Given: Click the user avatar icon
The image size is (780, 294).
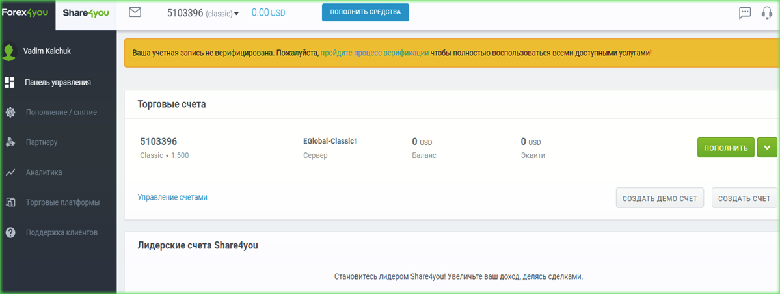Looking at the screenshot, I should [x=9, y=52].
